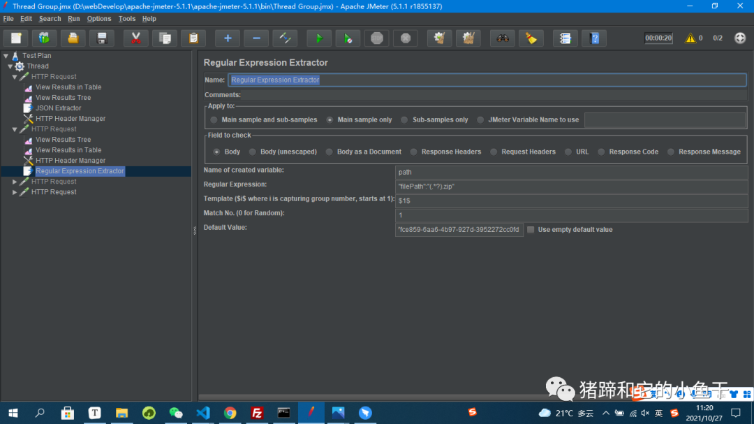The width and height of the screenshot is (754, 424).
Task: Click the Cut scissors icon
Action: 135,38
